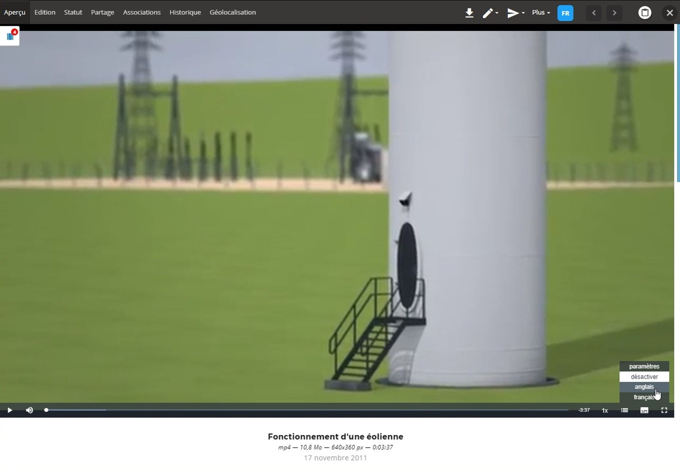Open the Associations tab
Viewport: 680px width, 474px height.
142,12
